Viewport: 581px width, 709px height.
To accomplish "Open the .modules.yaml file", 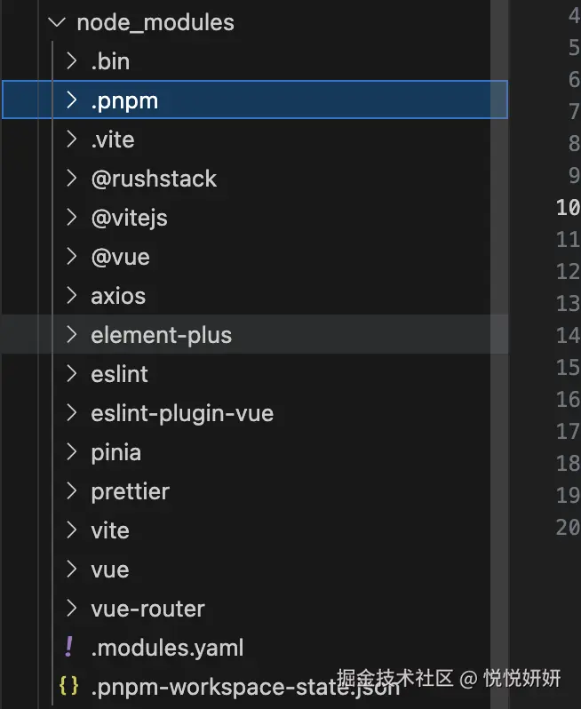I will point(167,648).
